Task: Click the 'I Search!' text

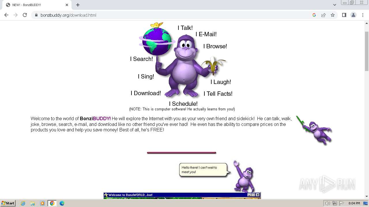Action: coord(142,59)
